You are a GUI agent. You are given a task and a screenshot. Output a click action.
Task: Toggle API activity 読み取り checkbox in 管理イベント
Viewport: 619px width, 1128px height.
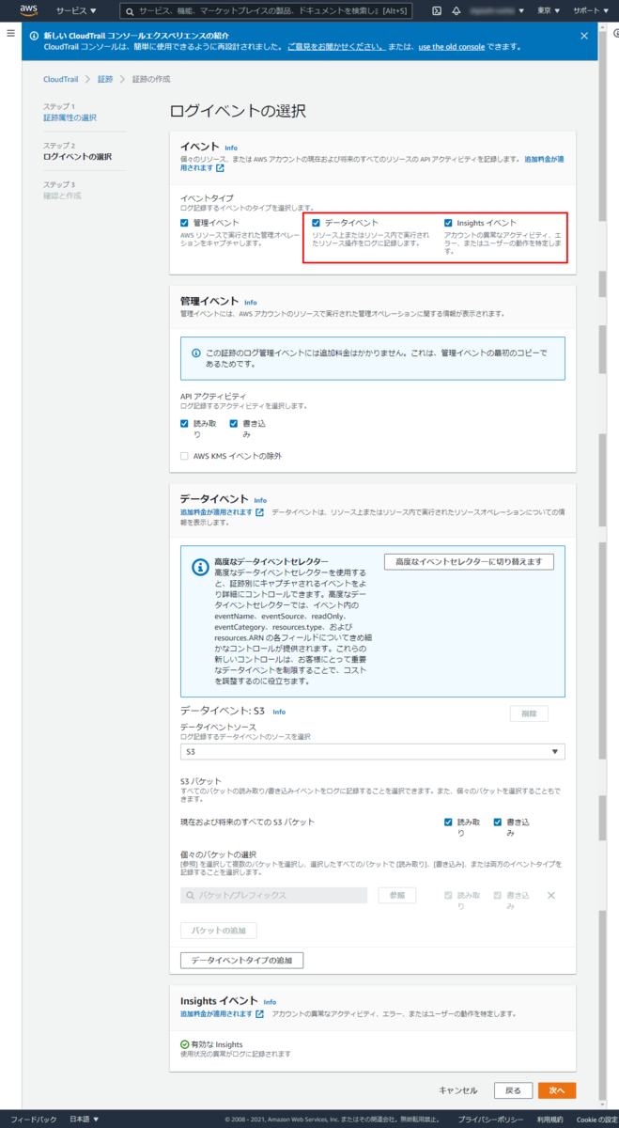(185, 424)
